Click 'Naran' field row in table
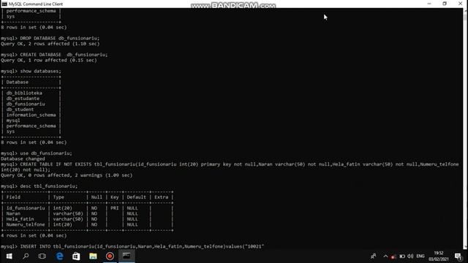468x263 pixels. [87, 213]
